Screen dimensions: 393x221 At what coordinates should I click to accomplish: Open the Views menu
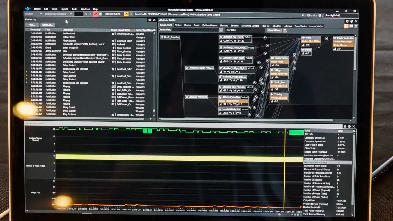pyautogui.click(x=54, y=9)
